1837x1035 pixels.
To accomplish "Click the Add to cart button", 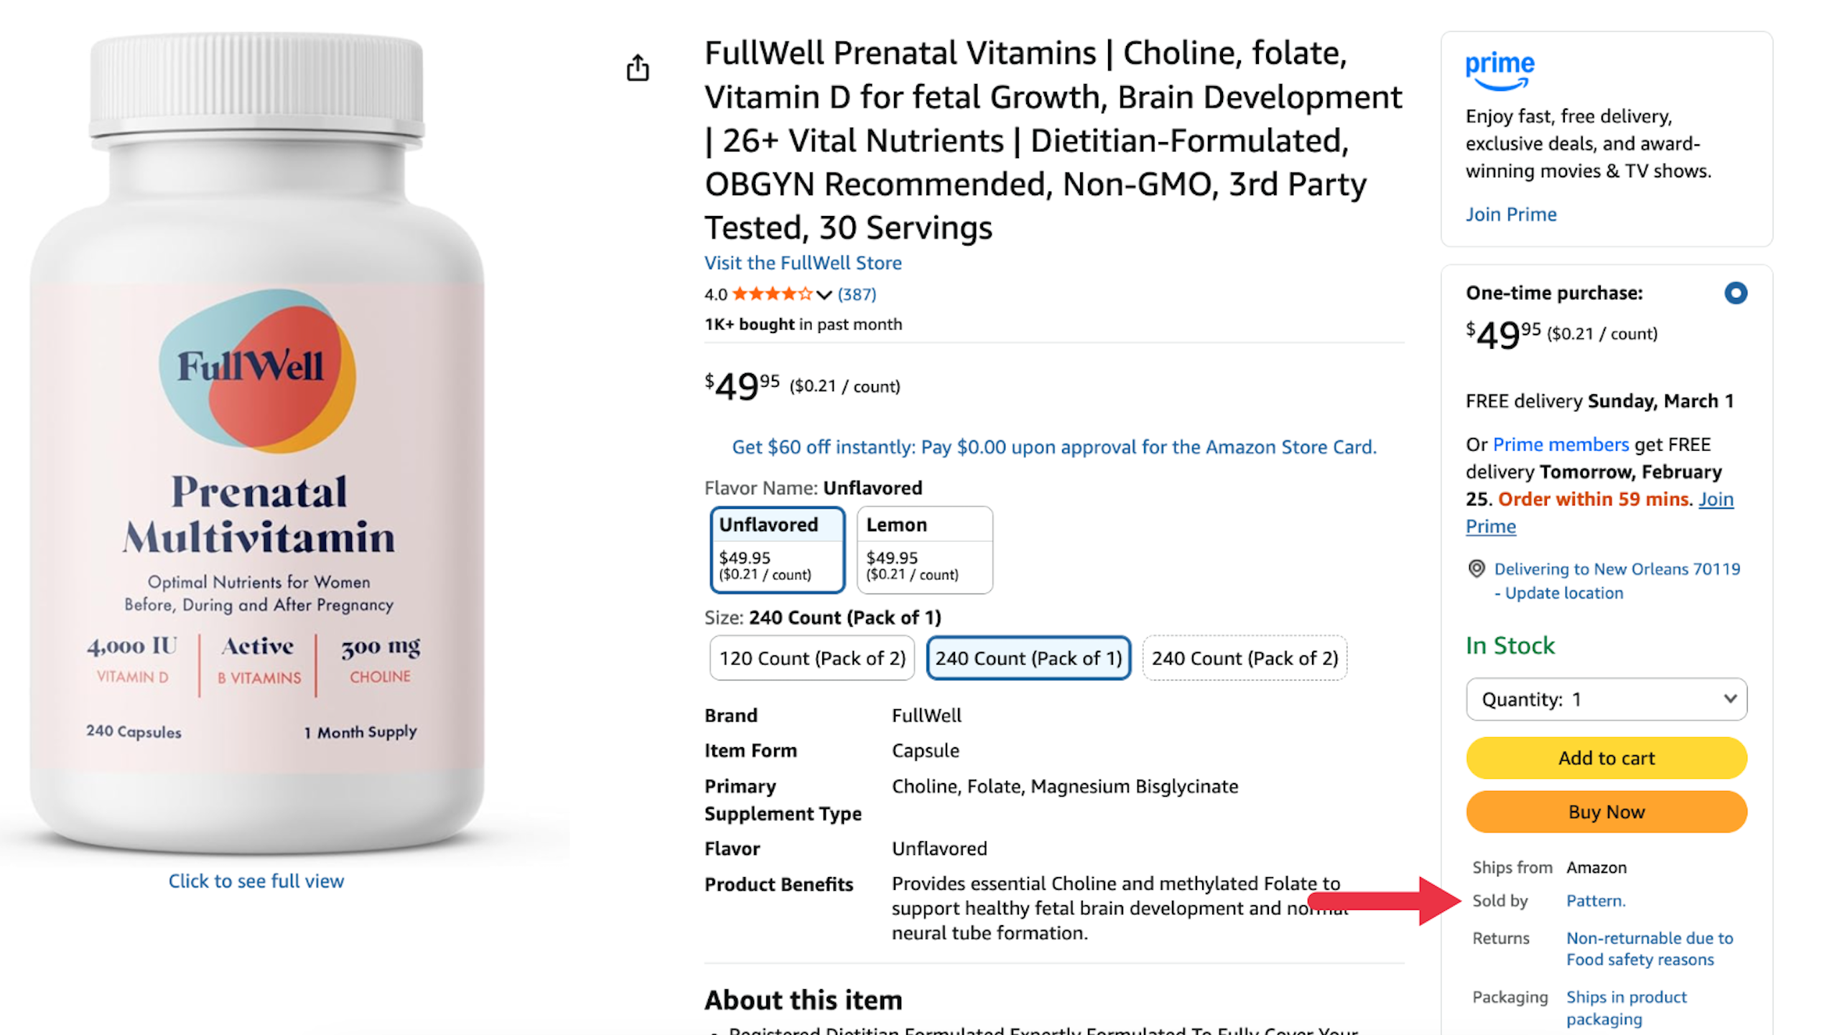I will click(1606, 758).
